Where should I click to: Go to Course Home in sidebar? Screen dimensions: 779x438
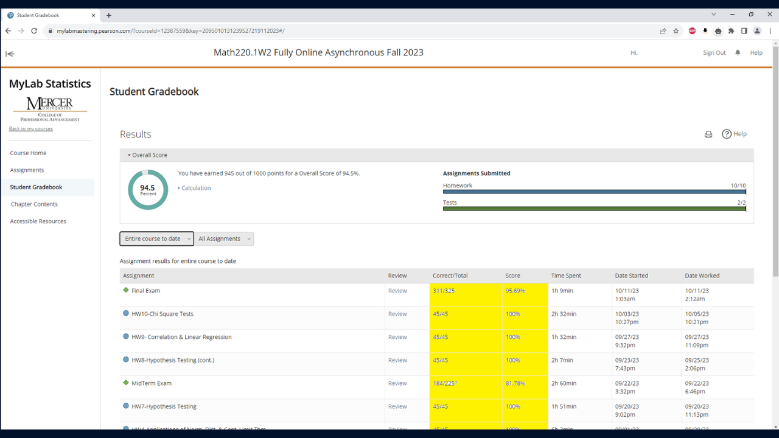[28, 153]
